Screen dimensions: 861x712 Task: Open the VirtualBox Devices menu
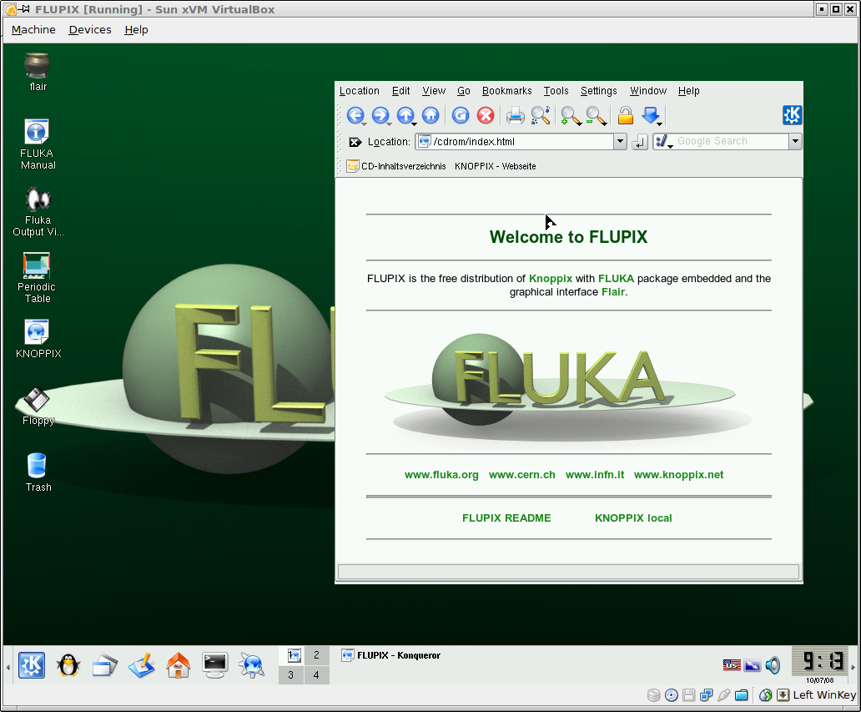(x=90, y=30)
